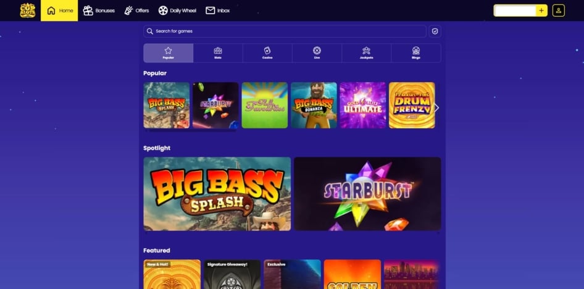This screenshot has height=289, width=584.
Task: Open Starburst Spotlight banner
Action: (x=367, y=194)
